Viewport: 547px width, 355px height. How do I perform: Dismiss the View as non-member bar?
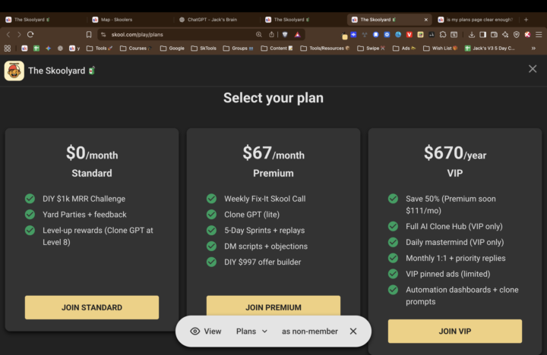click(353, 331)
